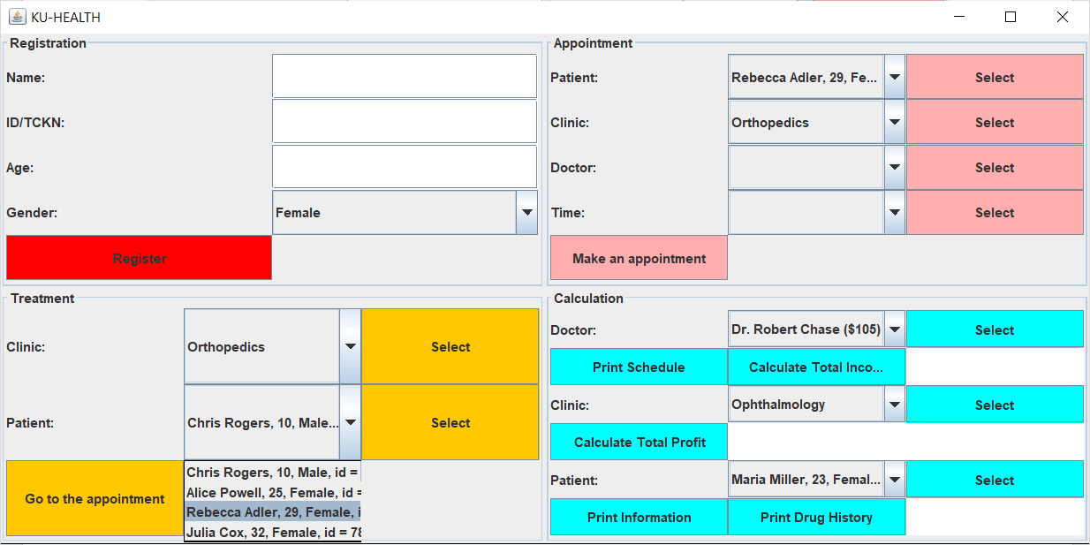
Task: Click Make an appointment button
Action: click(x=639, y=258)
